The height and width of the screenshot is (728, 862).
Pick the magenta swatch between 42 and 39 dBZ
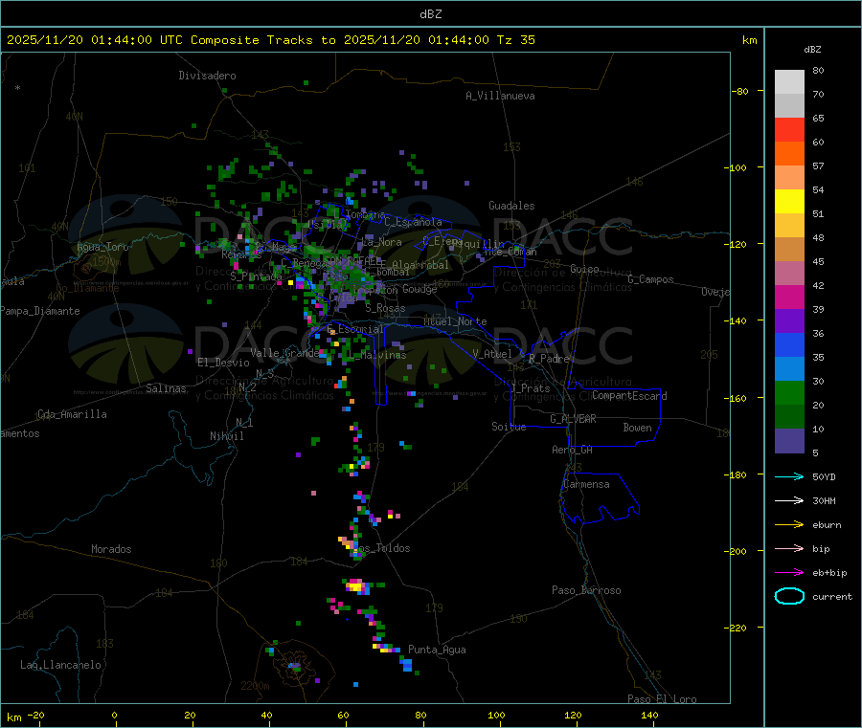point(789,297)
